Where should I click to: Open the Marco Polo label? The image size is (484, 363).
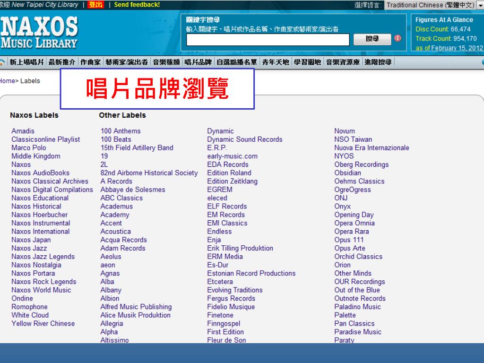(29, 147)
